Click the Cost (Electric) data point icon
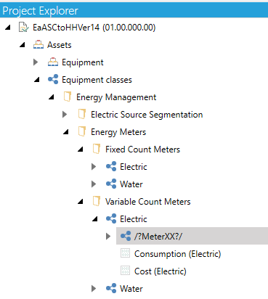The image size is (268, 299). pos(125,271)
